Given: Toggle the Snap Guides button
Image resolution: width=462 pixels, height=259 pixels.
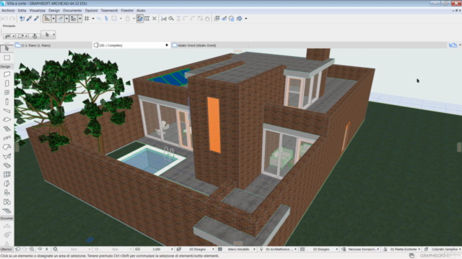Looking at the screenshot, I should 61,19.
